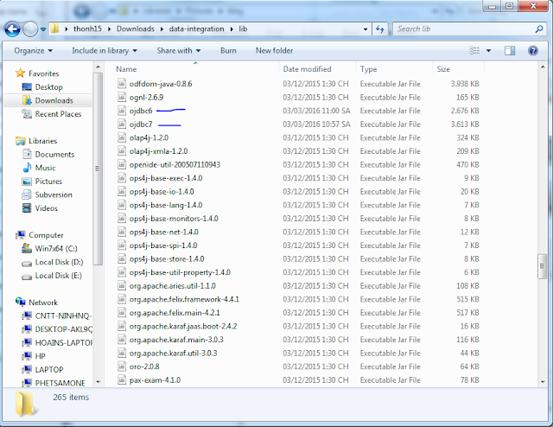Select the ojdbc7 file name
Image resolution: width=553 pixels, height=427 pixels.
(x=141, y=124)
